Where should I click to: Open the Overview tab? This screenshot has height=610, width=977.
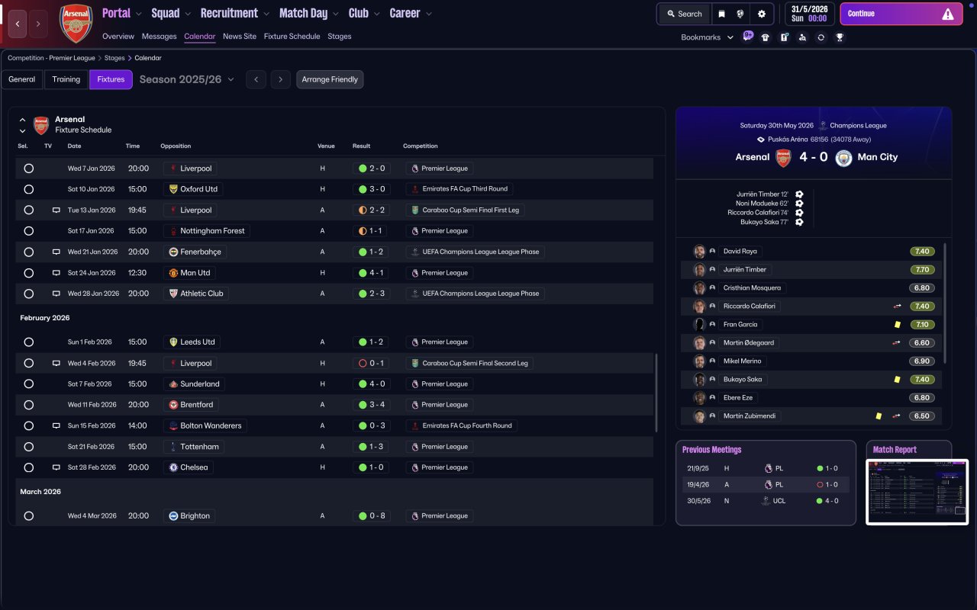click(118, 37)
